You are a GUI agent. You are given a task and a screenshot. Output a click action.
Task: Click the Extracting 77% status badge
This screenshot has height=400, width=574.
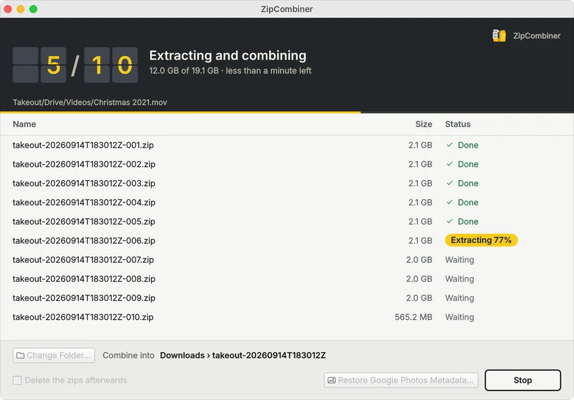tap(481, 240)
